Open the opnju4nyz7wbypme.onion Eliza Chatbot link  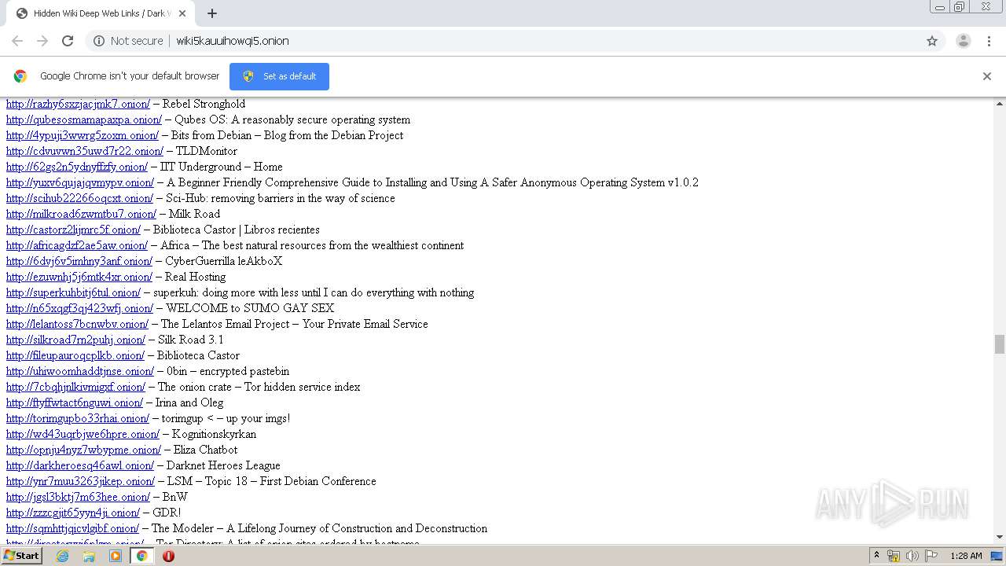tap(83, 450)
